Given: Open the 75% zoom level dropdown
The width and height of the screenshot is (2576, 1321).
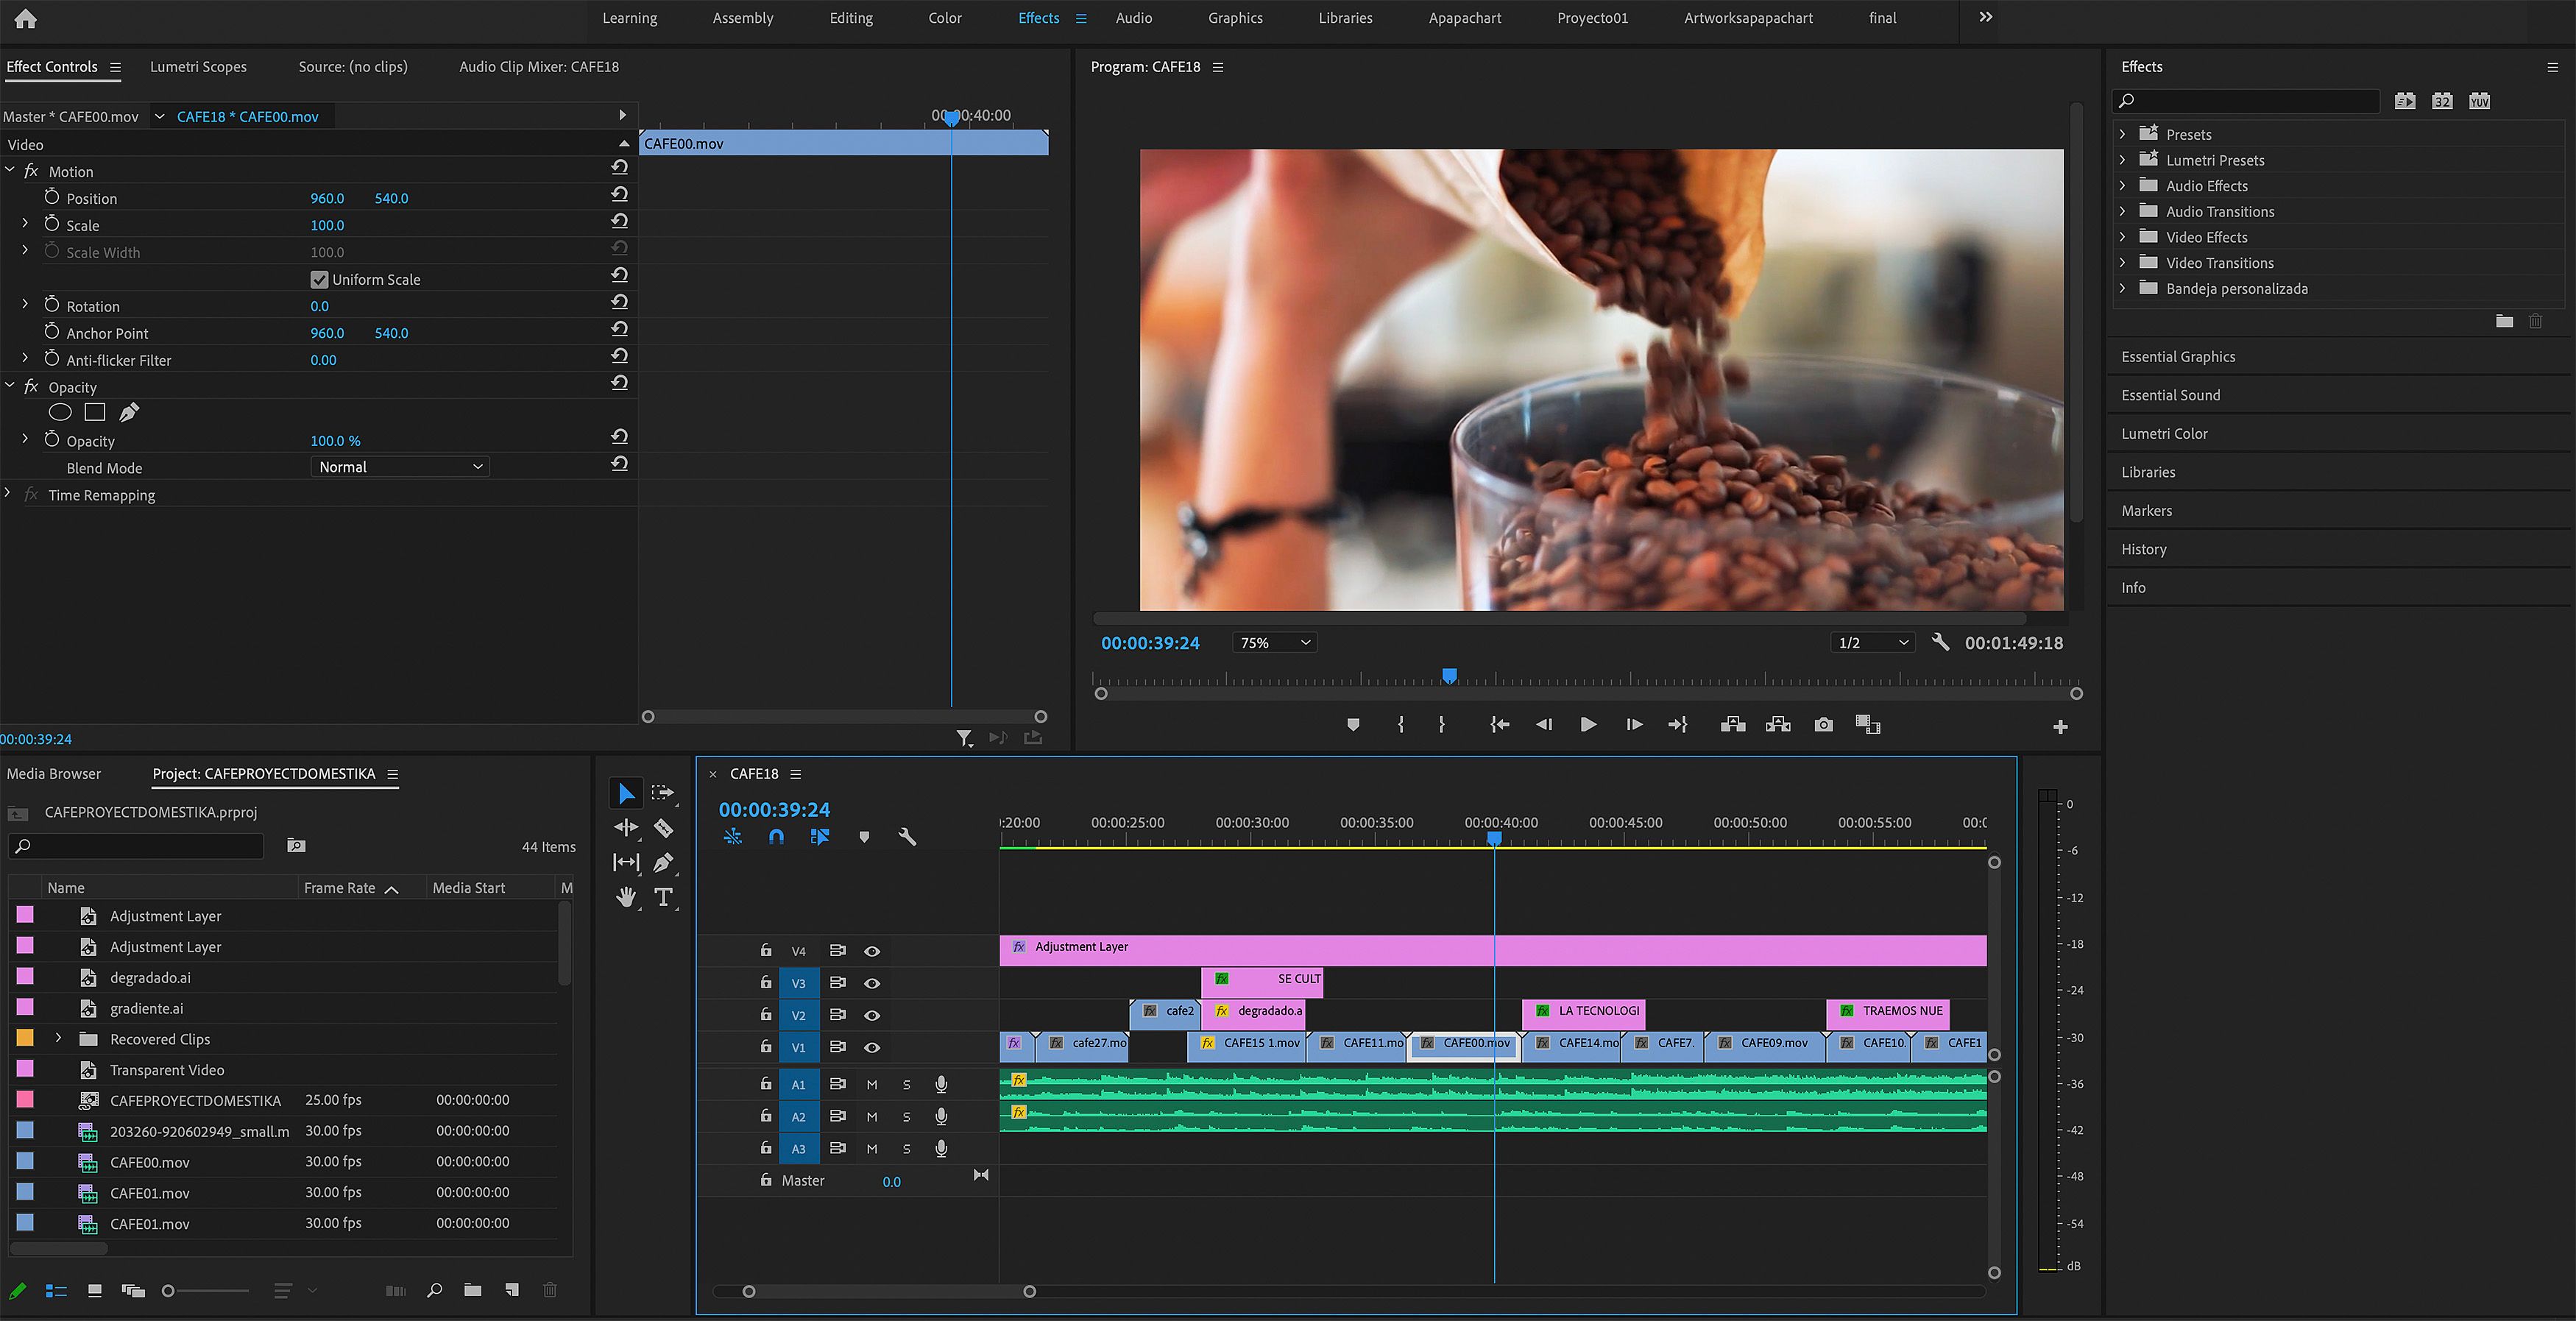Looking at the screenshot, I should coord(1275,643).
